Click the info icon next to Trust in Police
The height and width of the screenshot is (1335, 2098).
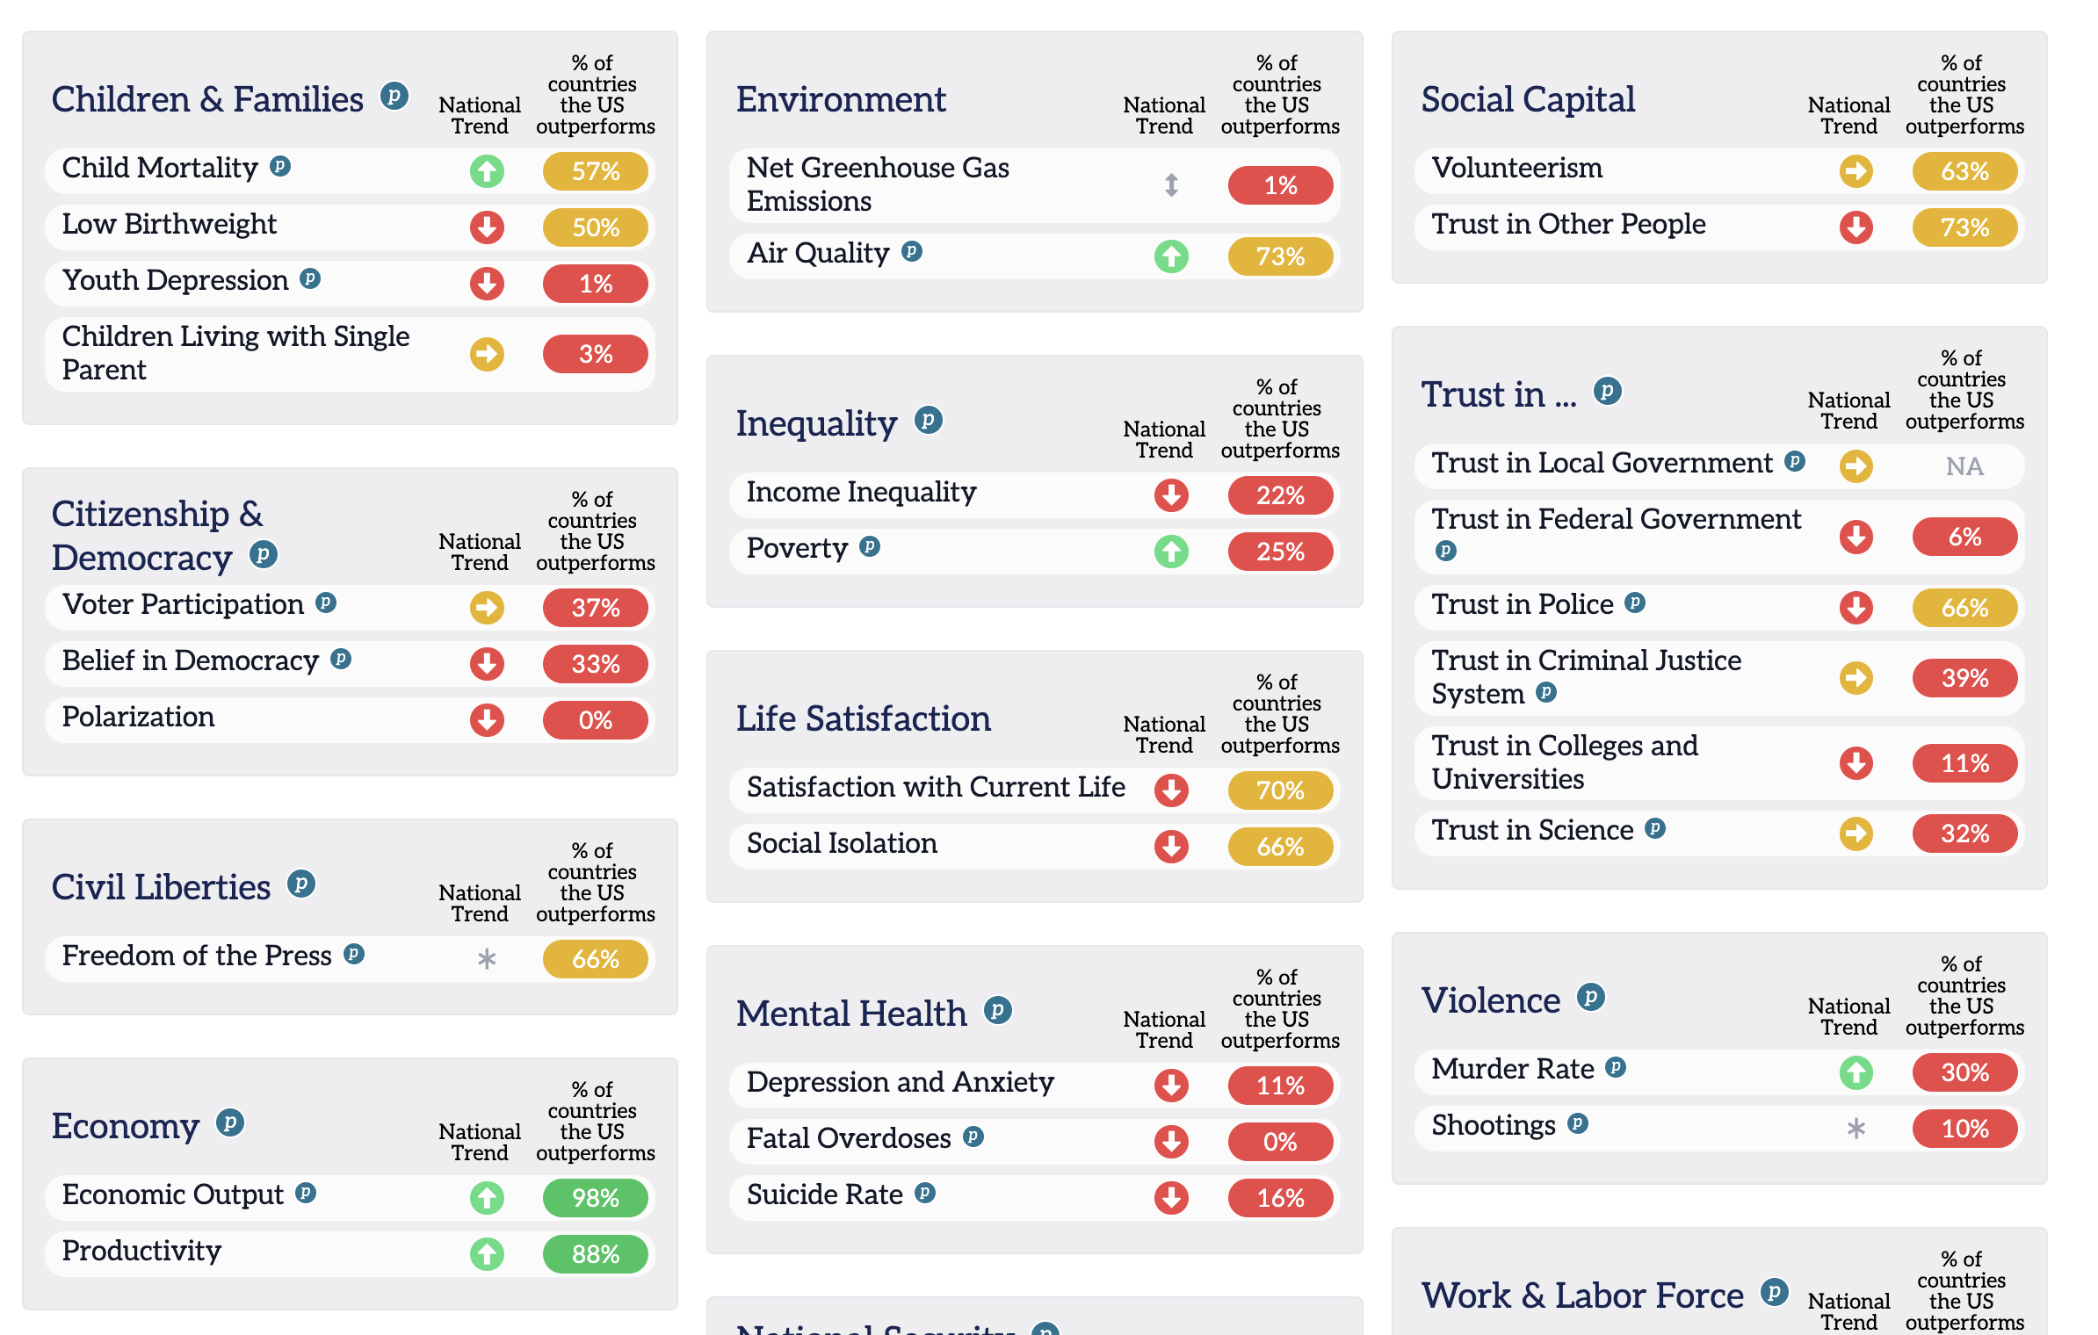pos(1635,603)
